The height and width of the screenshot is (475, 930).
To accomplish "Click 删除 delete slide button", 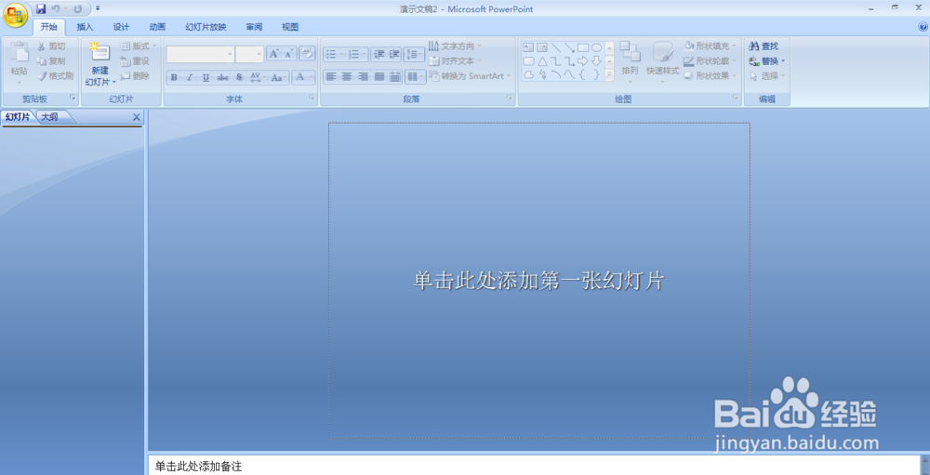I will pyautogui.click(x=135, y=76).
